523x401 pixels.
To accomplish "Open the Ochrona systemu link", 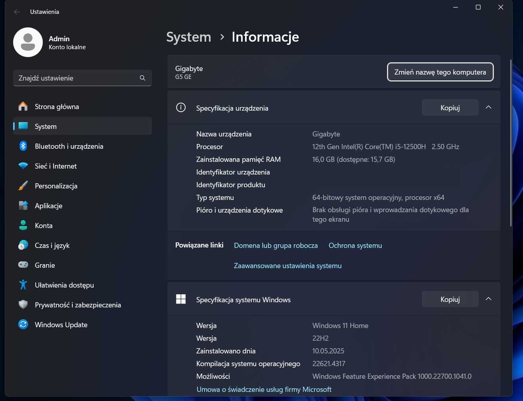I will click(x=355, y=246).
